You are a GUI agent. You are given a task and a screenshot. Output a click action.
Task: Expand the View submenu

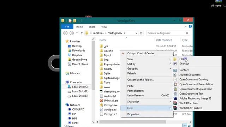click(147, 59)
